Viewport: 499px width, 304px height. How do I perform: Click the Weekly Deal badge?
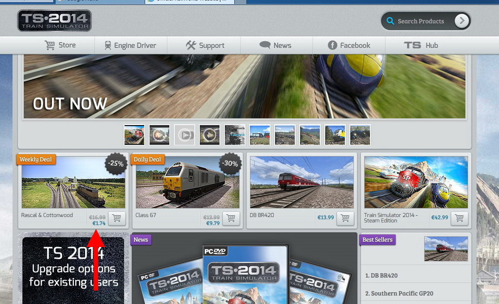[36, 159]
